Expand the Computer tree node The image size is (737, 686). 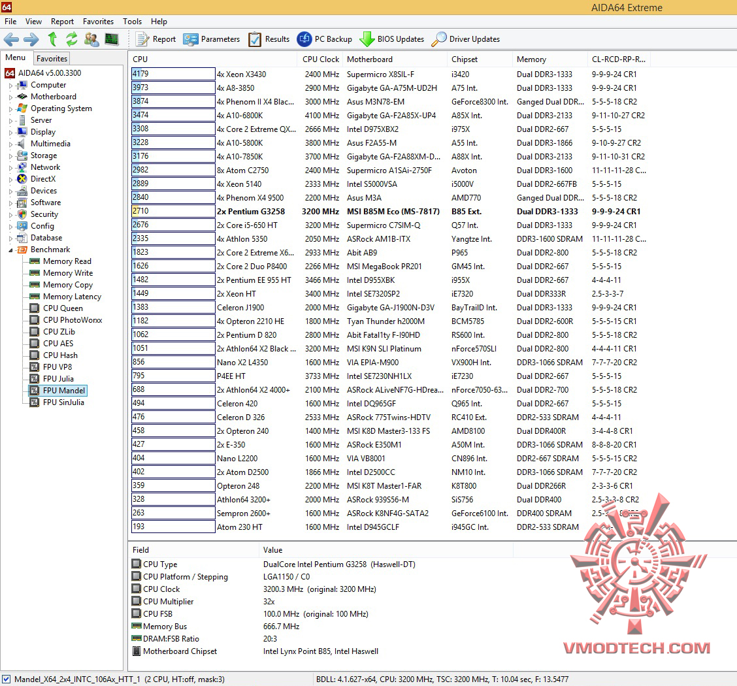tap(10, 86)
